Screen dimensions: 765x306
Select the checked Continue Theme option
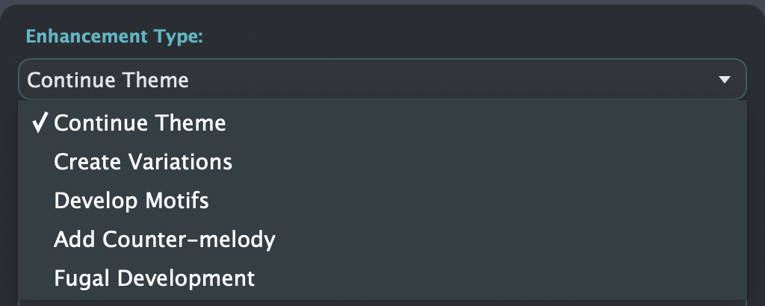(382, 123)
